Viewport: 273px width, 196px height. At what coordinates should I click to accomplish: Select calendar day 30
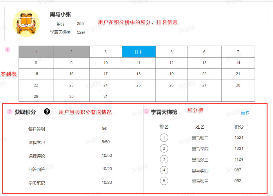click(72, 96)
